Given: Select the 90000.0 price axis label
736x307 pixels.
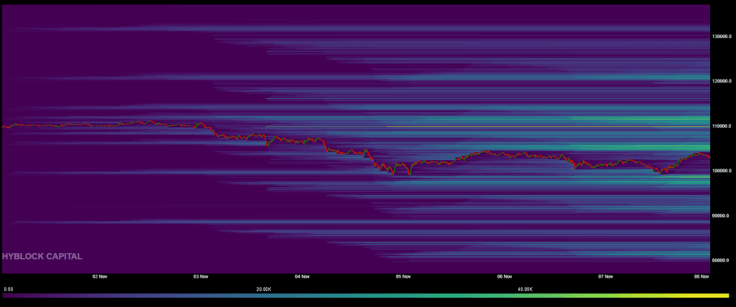Looking at the screenshot, I should (722, 215).
